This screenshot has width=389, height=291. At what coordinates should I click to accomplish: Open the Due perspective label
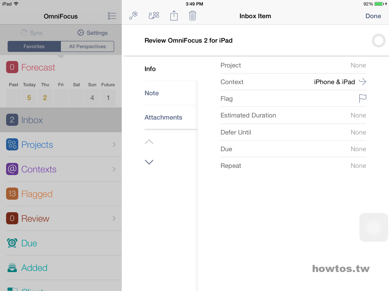click(29, 243)
